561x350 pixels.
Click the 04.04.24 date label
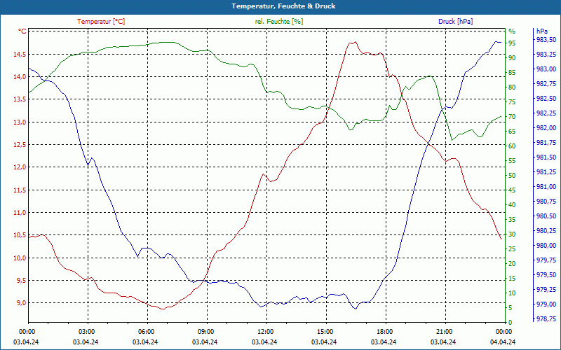click(503, 342)
